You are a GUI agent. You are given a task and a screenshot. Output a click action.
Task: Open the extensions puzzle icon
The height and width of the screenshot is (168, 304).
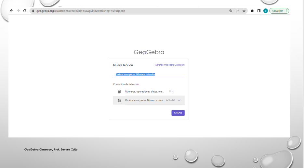(252, 11)
